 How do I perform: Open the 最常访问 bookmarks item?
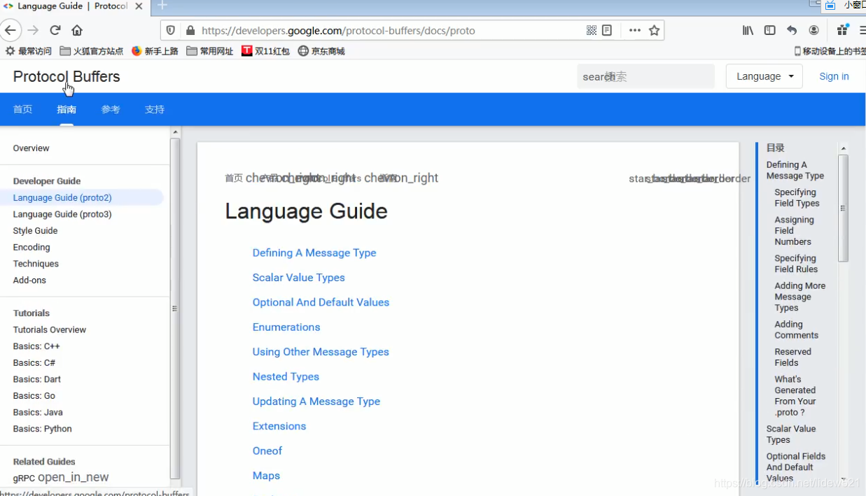pos(29,51)
